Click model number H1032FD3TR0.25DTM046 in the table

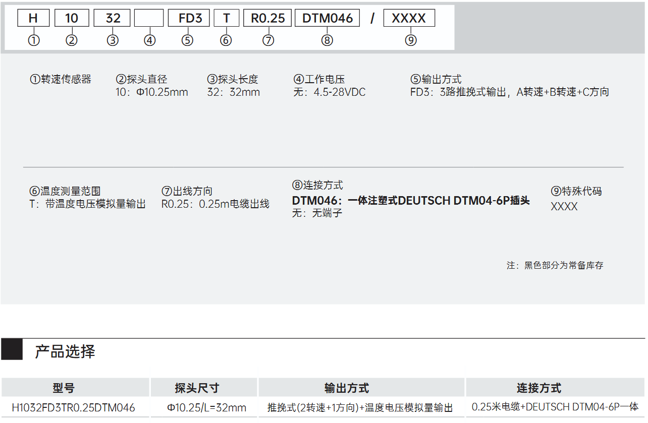pos(74,407)
